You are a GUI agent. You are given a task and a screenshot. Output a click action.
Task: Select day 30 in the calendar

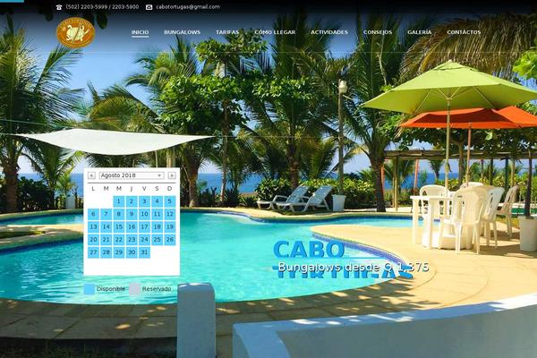pyautogui.click(x=132, y=252)
